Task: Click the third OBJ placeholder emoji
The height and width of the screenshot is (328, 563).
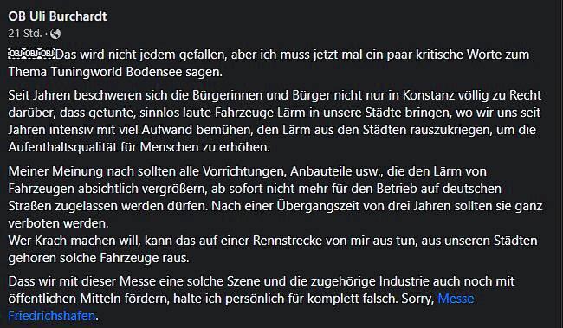Action: coord(48,54)
